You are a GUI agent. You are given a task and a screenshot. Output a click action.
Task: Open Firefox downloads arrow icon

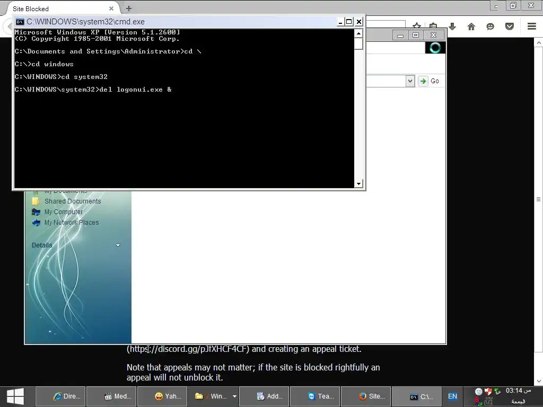[452, 26]
